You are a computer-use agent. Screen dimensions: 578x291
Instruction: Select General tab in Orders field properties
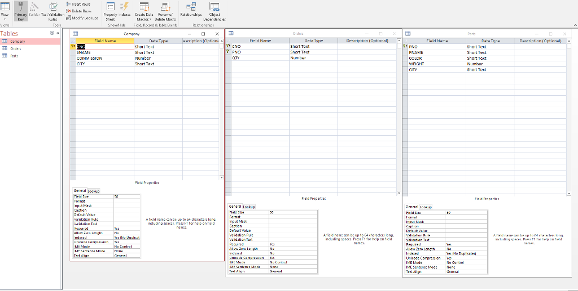[235, 207]
